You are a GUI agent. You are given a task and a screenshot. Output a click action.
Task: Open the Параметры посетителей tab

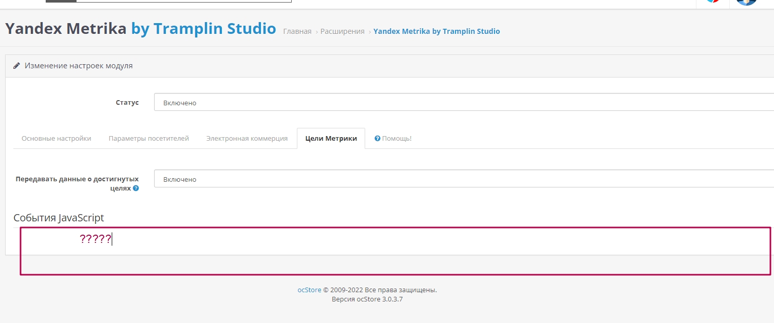pos(149,139)
